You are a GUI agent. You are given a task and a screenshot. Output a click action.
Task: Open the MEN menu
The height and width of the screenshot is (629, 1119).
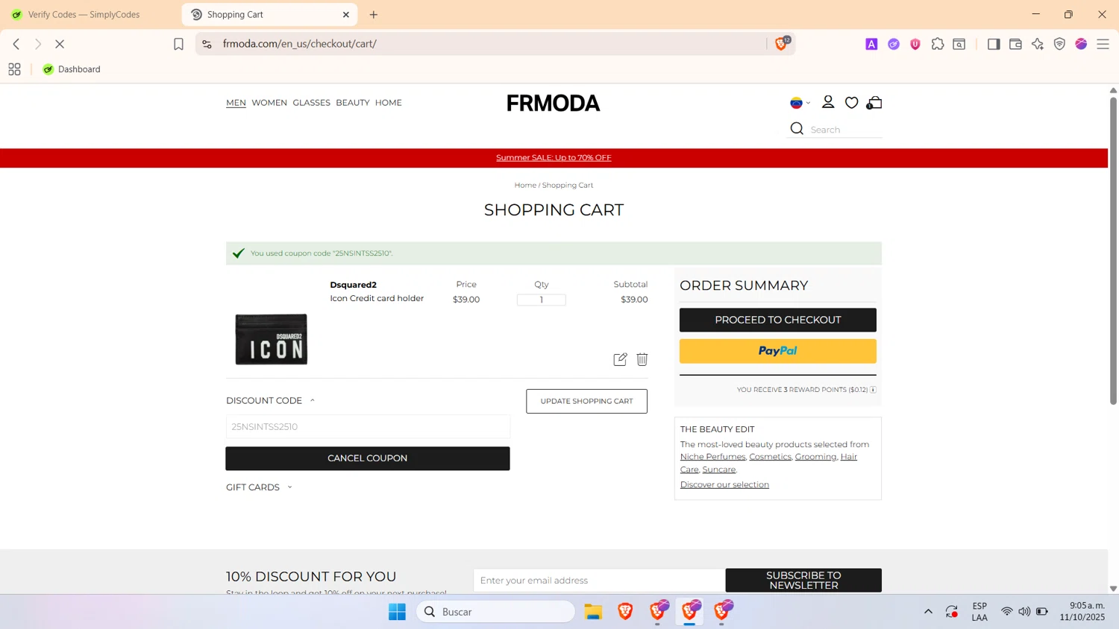[236, 103]
